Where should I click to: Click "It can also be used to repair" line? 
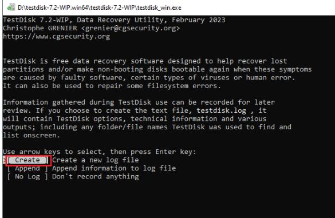[62, 86]
